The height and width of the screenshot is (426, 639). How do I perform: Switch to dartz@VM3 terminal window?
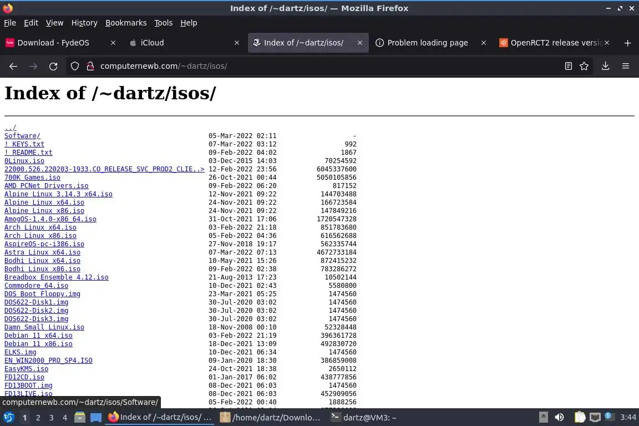click(363, 418)
